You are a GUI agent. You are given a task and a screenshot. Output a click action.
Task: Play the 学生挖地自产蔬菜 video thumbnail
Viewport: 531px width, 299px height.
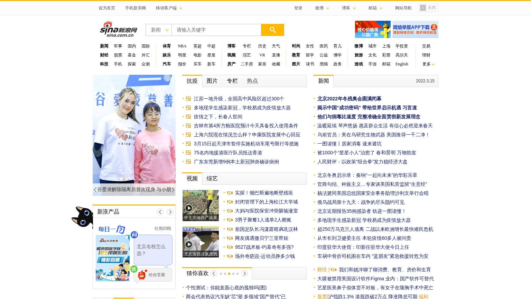pos(201,206)
